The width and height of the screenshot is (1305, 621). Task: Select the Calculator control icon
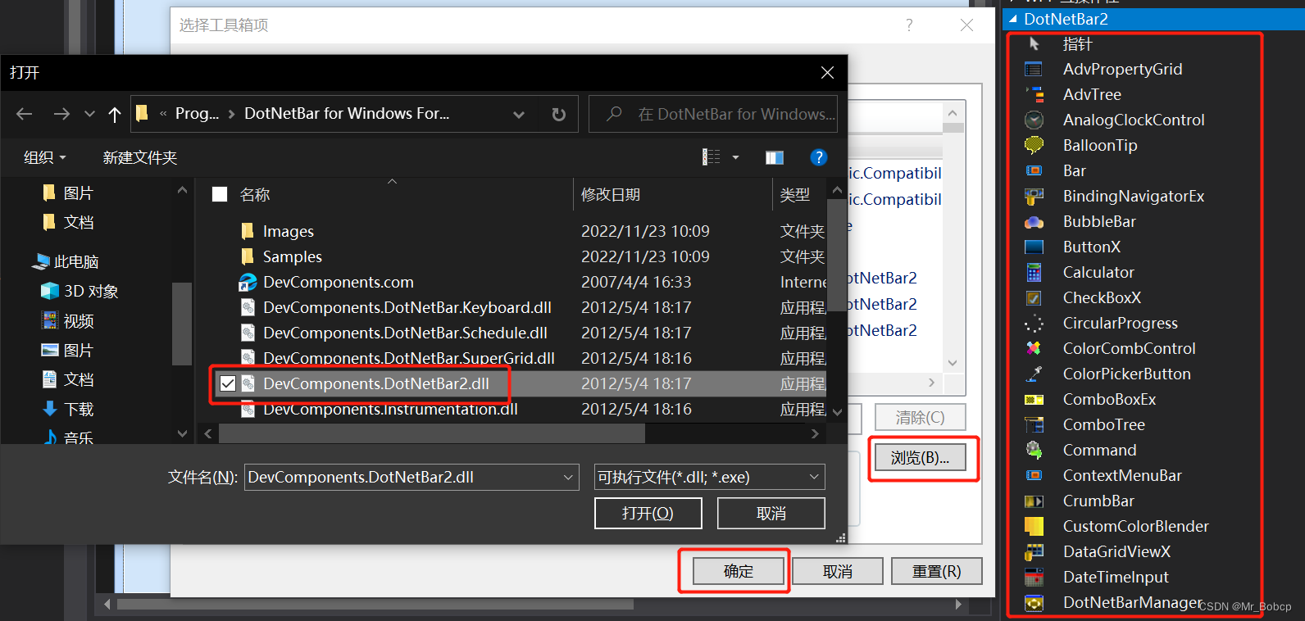pos(1034,273)
